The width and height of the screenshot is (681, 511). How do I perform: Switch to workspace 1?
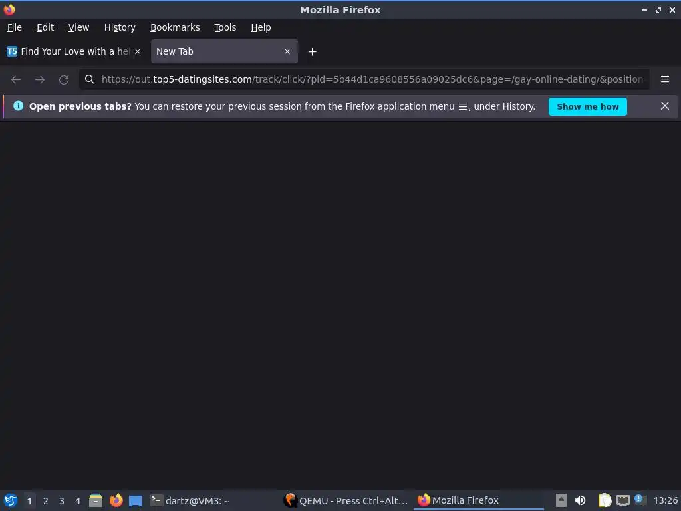[29, 501]
